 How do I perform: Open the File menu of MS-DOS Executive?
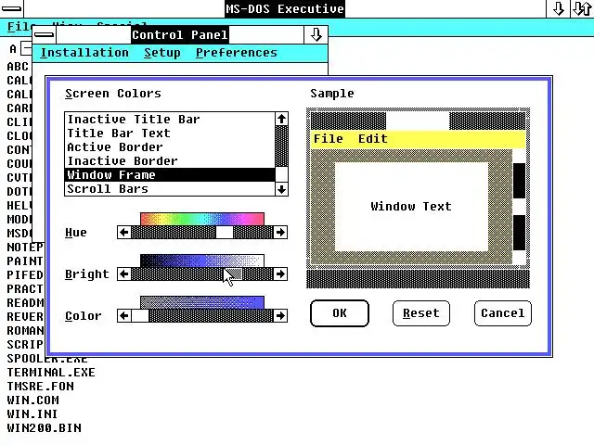click(x=19, y=27)
